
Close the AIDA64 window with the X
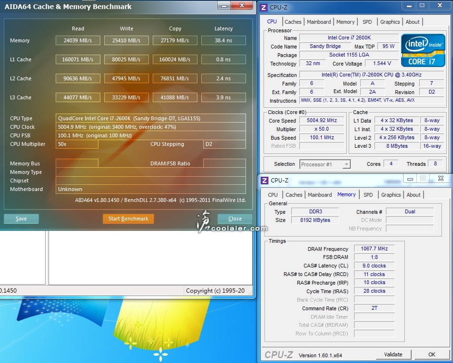coord(242,5)
